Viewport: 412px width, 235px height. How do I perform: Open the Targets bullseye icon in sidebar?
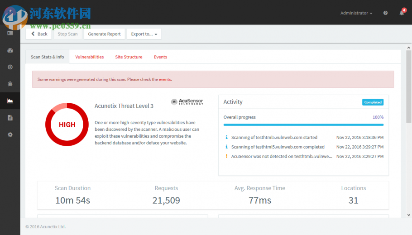point(10,67)
